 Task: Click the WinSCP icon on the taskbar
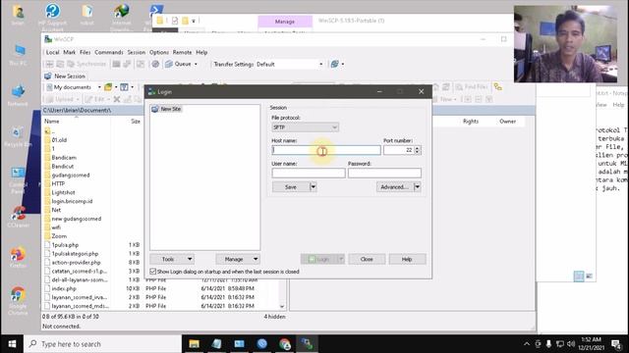pyautogui.click(x=308, y=344)
